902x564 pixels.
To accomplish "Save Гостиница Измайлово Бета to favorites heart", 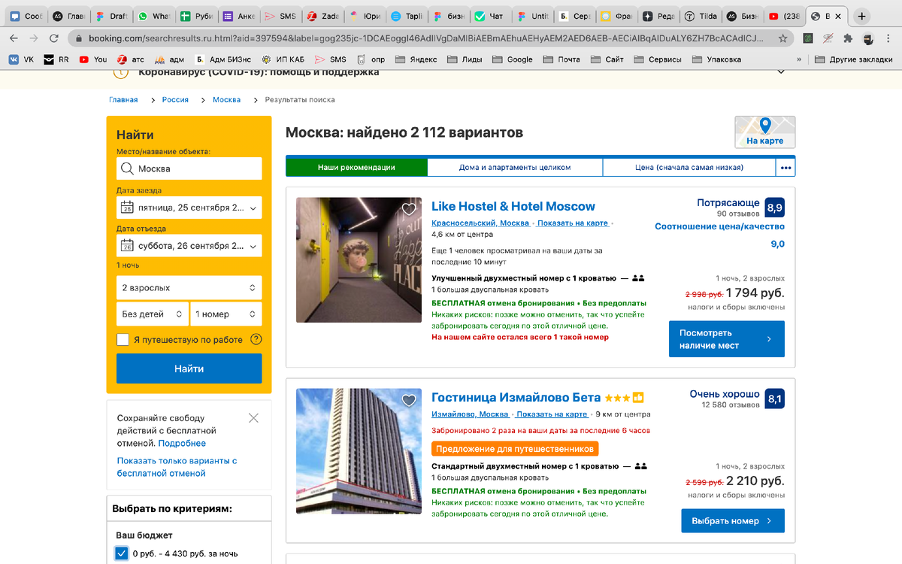I will pos(409,401).
